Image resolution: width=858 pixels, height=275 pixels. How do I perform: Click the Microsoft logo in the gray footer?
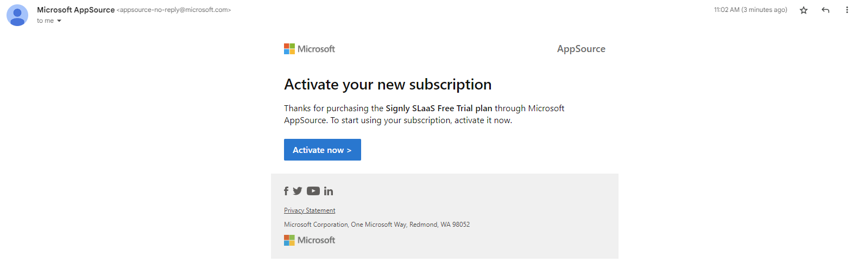point(310,240)
